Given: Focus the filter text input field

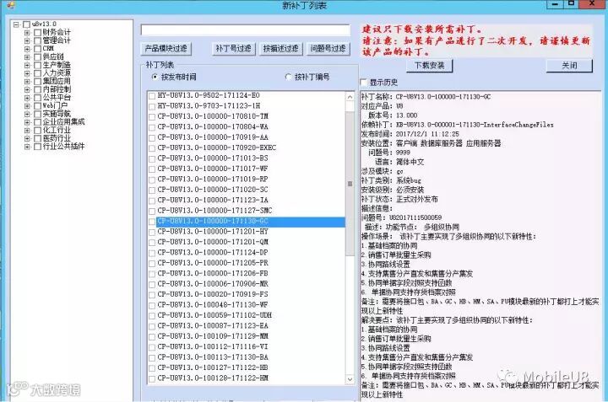Looking at the screenshot, I should pyautogui.click(x=246, y=29).
